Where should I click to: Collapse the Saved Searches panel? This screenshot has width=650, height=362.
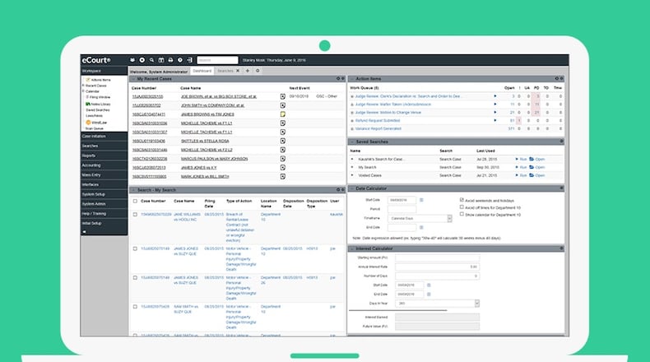pos(352,142)
